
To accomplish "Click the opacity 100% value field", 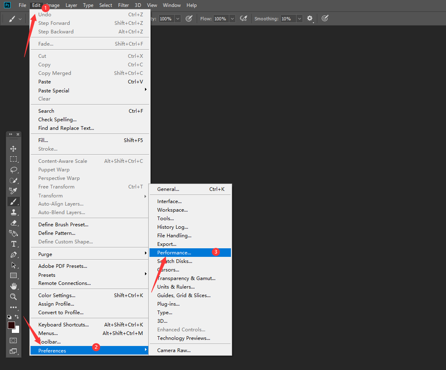I will (167, 19).
